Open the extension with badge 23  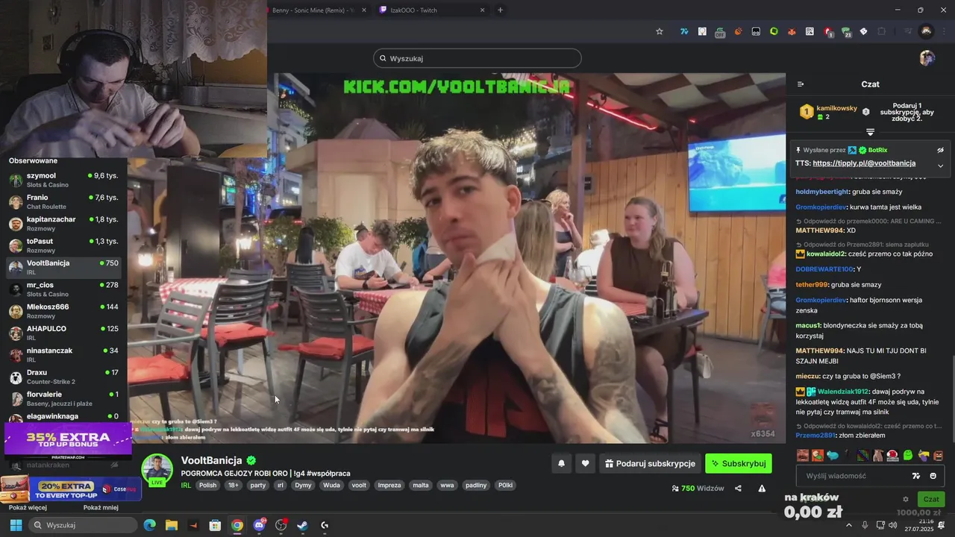coord(846,32)
